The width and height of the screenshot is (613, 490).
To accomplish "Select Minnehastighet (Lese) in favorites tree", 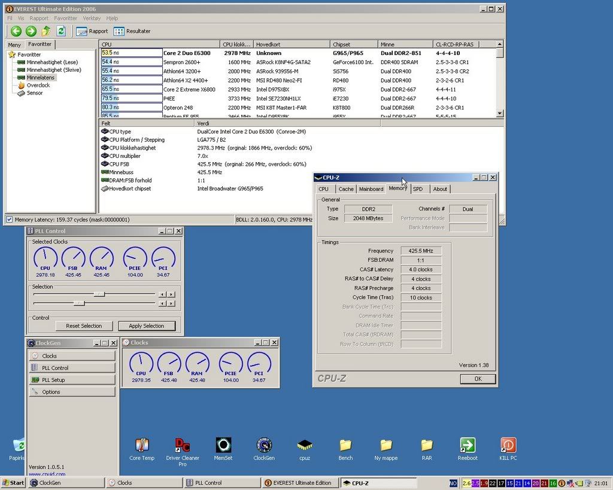I will tap(52, 62).
